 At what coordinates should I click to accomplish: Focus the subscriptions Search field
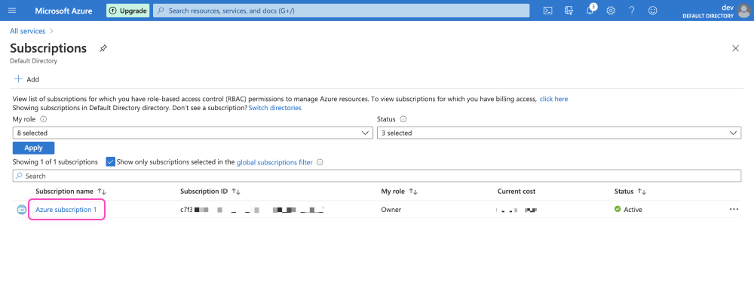coord(376,176)
